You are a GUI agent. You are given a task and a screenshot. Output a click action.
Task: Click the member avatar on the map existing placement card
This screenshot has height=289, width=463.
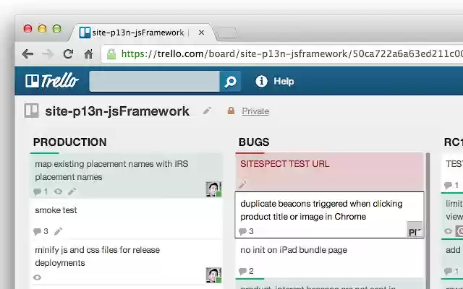[213, 189]
